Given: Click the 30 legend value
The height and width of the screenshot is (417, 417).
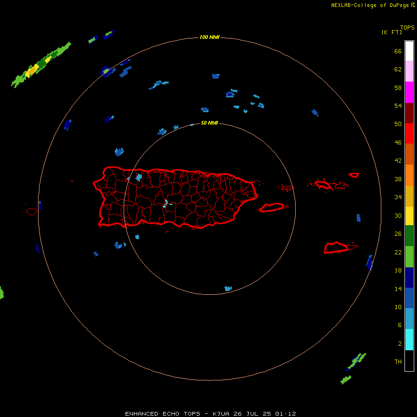Looking at the screenshot, I should [x=398, y=215].
